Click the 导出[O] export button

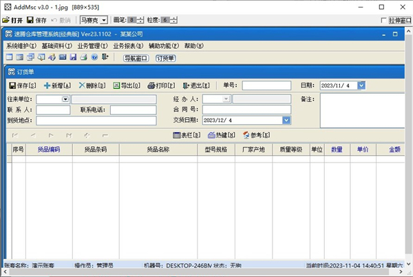coord(127,85)
